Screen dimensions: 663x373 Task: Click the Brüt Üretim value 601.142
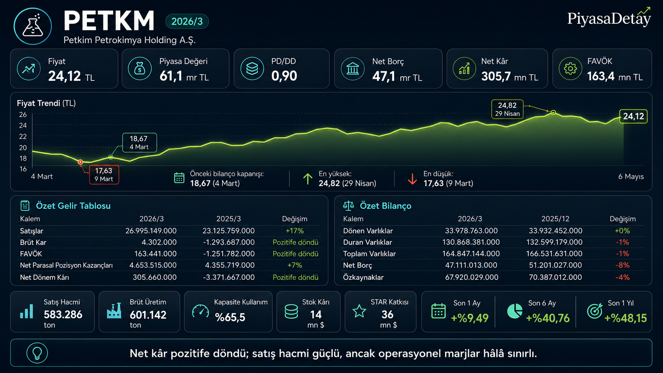pyautogui.click(x=148, y=315)
